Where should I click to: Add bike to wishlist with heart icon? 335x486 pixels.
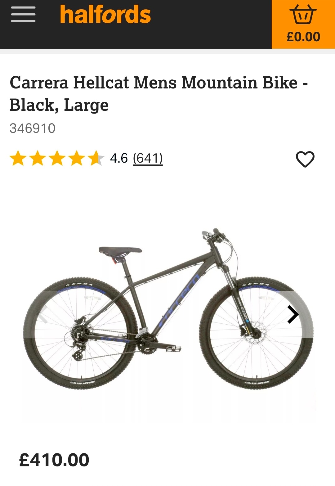(305, 159)
